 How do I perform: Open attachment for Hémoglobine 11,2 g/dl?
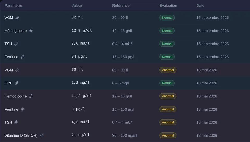point(31,96)
